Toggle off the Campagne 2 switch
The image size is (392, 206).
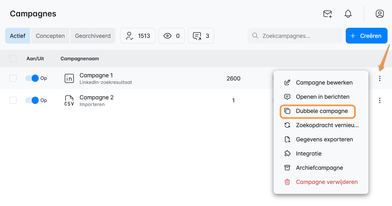click(32, 100)
